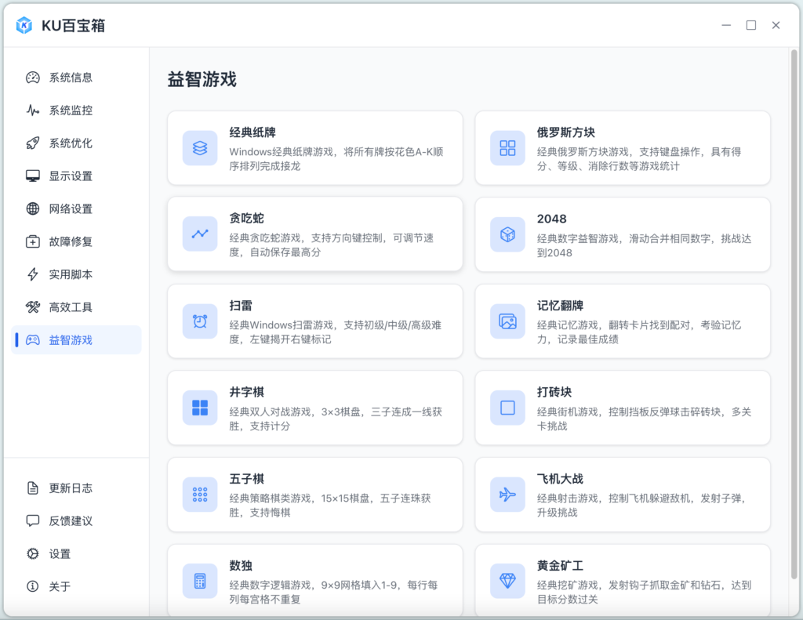
Task: Click the 黄金矿工 diamond icon
Action: click(x=507, y=581)
